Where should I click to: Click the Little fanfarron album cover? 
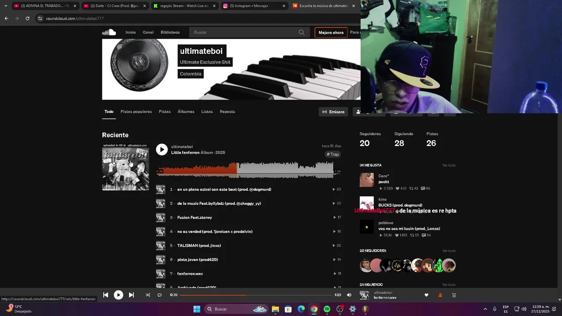click(126, 167)
